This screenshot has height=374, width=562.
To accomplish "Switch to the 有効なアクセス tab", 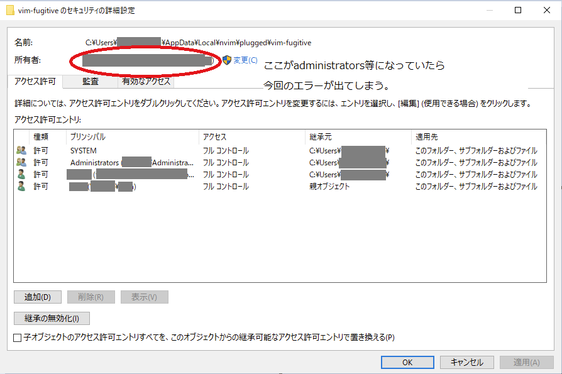I will click(x=146, y=81).
